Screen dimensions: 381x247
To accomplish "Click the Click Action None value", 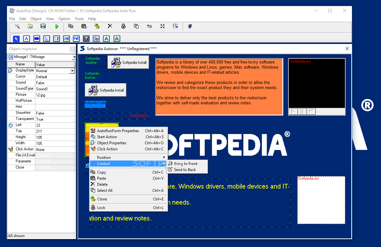I will click(x=55, y=150).
